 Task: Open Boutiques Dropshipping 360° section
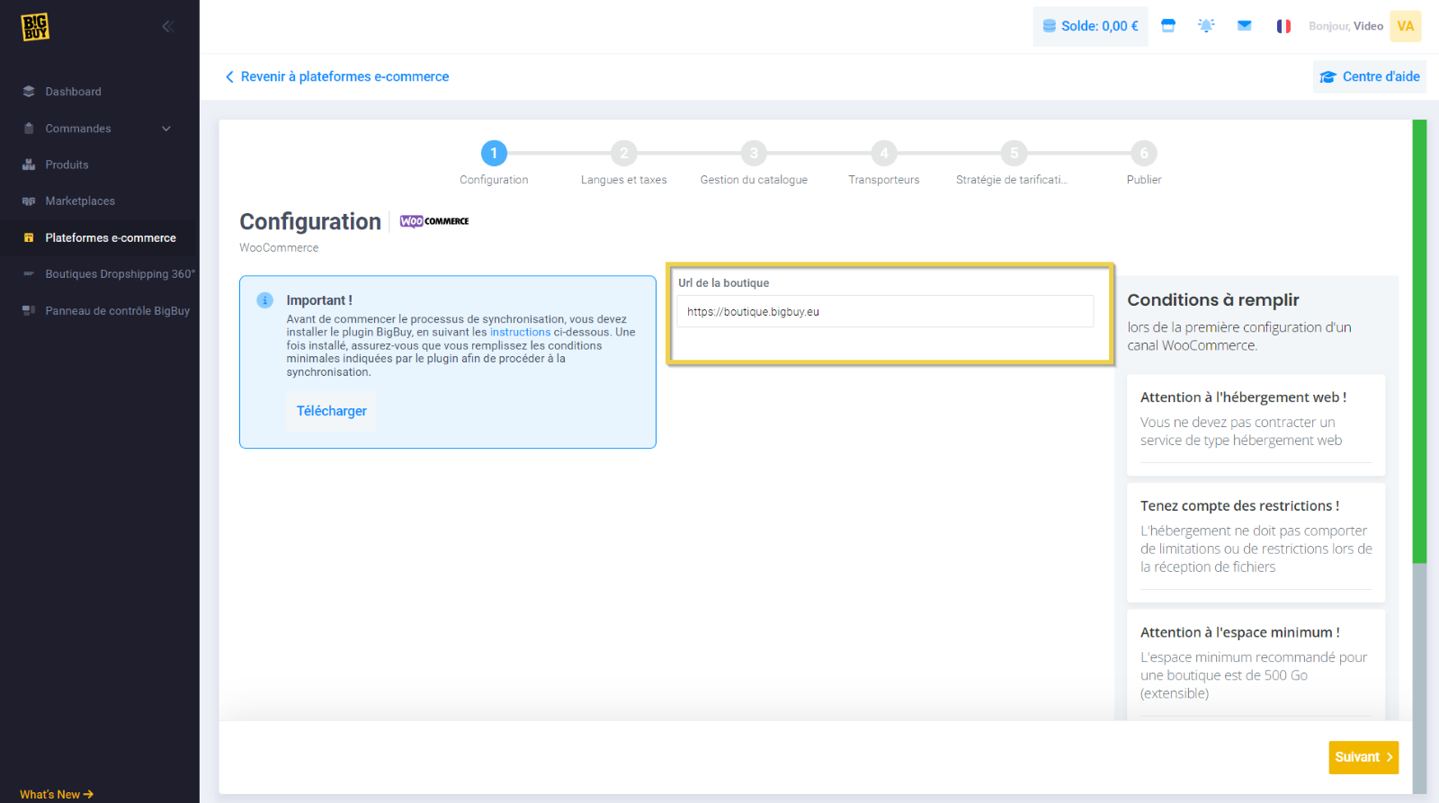(x=119, y=274)
